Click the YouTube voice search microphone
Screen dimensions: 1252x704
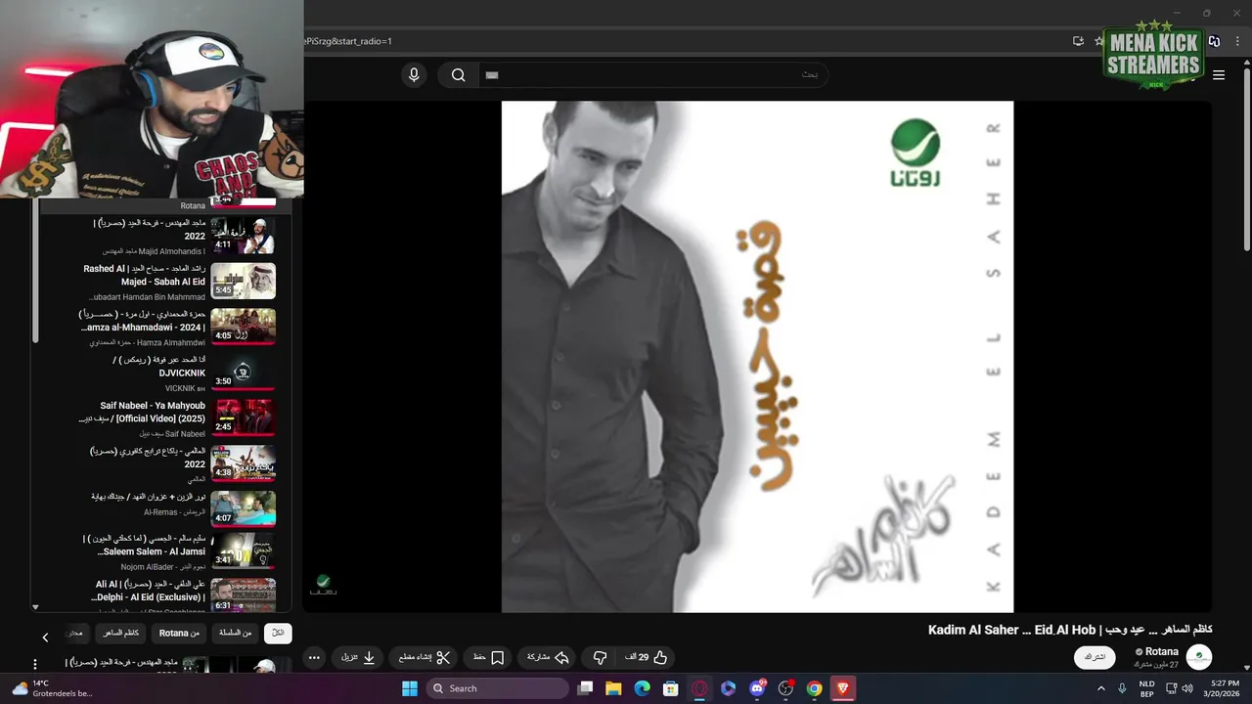pyautogui.click(x=414, y=75)
